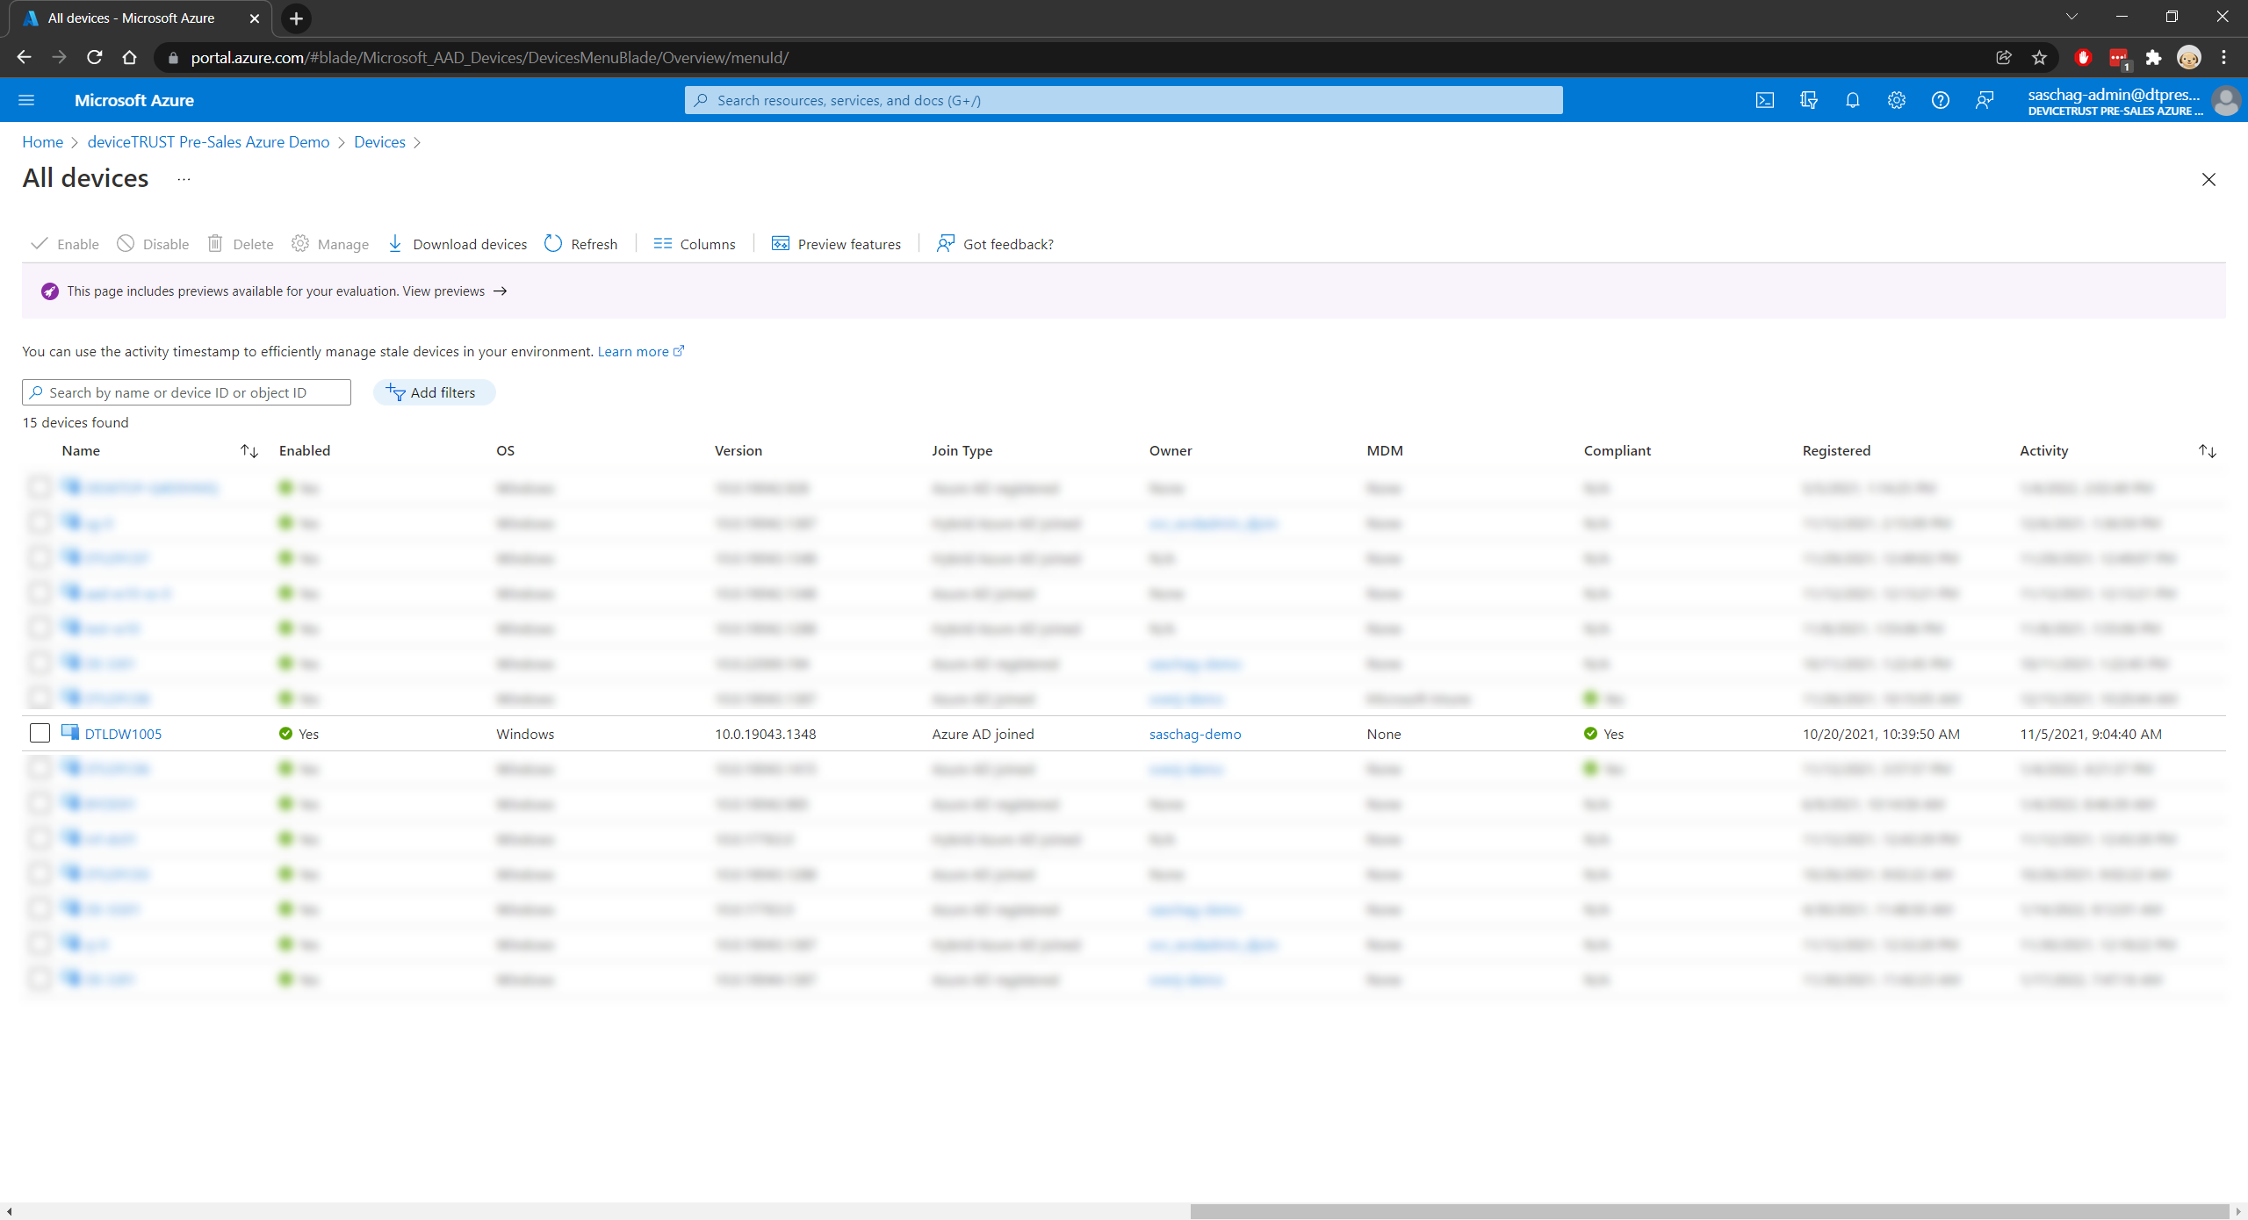2248x1220 pixels.
Task: Switch to the All devices browser tab
Action: point(132,18)
